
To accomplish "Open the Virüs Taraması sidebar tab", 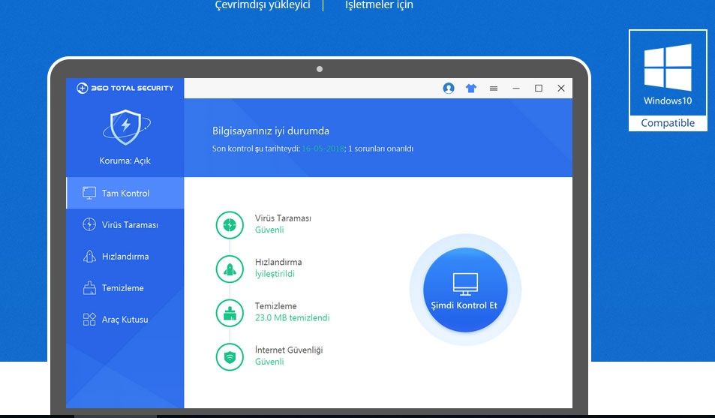I will click(x=125, y=224).
